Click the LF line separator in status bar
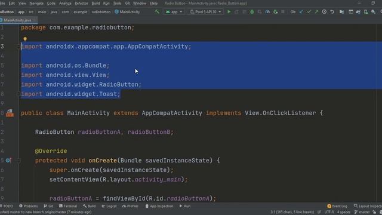The width and height of the screenshot is (382, 215). [319, 212]
